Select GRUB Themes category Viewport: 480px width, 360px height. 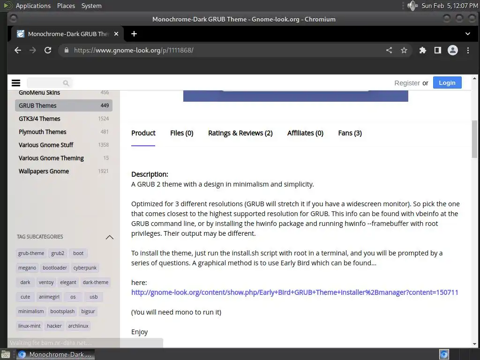coord(64,105)
